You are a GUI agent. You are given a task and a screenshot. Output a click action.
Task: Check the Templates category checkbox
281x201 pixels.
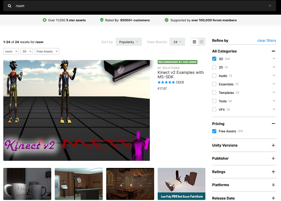[214, 93]
